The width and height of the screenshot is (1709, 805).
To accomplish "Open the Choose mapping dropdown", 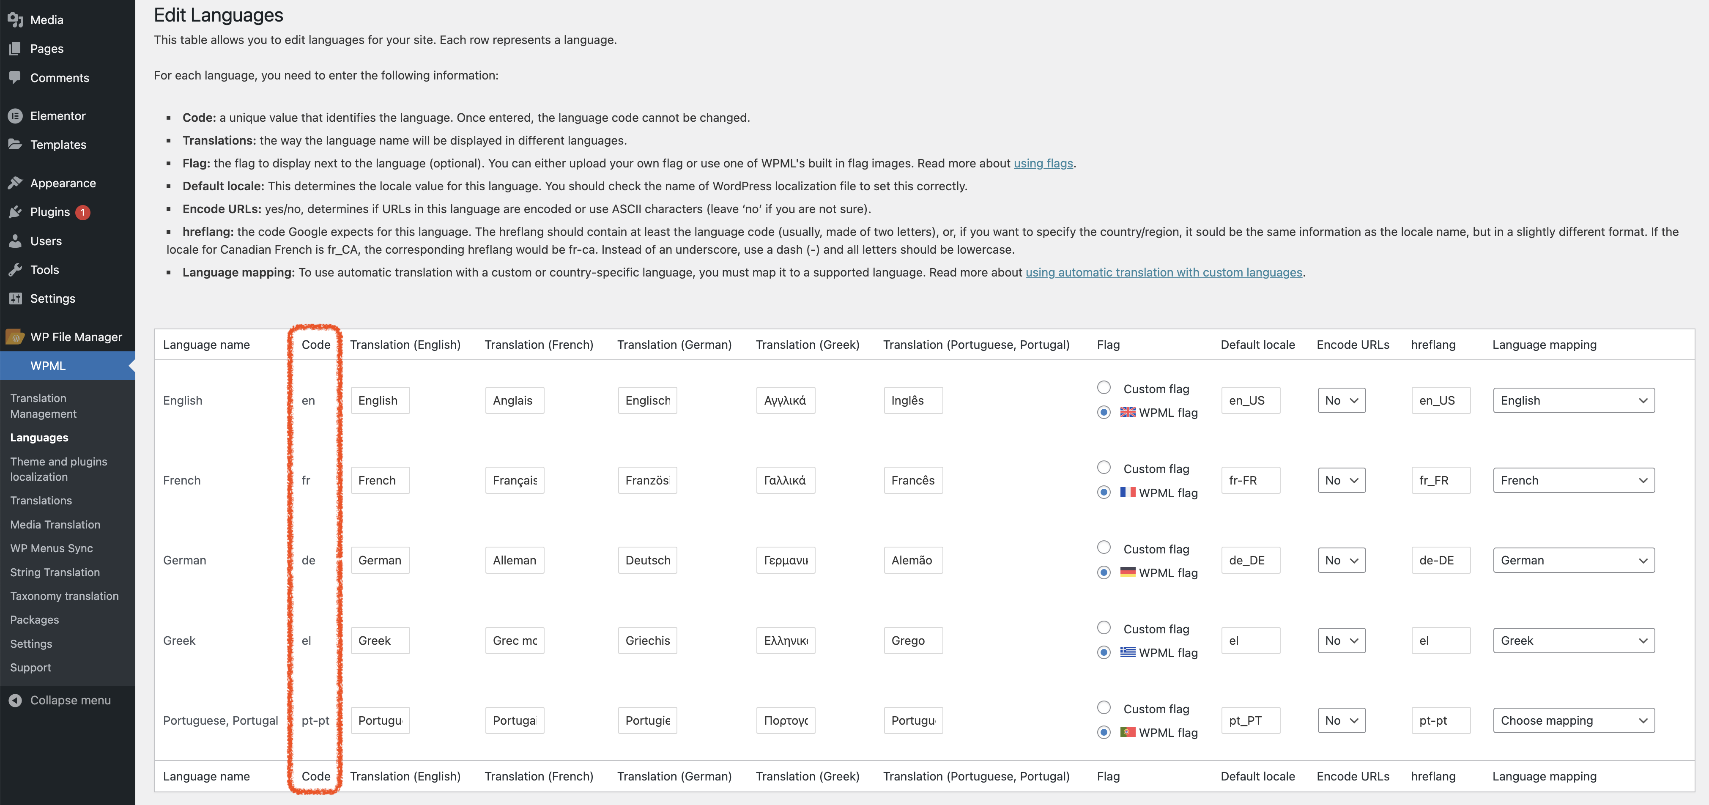I will click(1574, 720).
